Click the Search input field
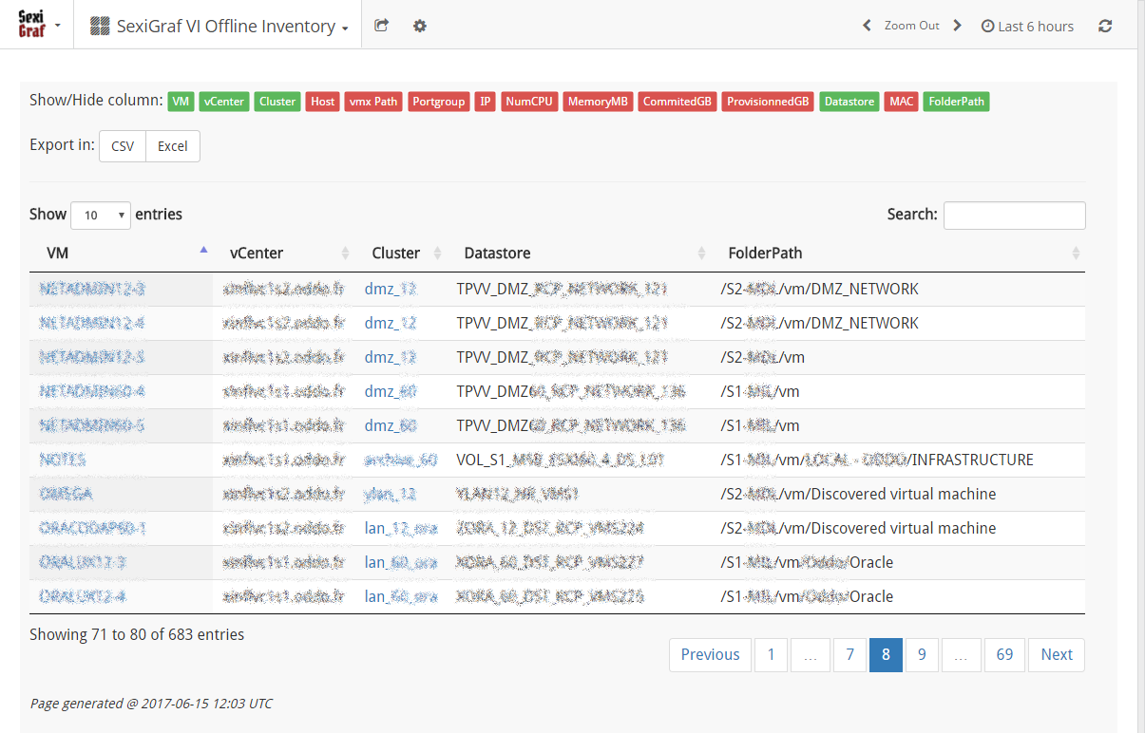 (1014, 216)
